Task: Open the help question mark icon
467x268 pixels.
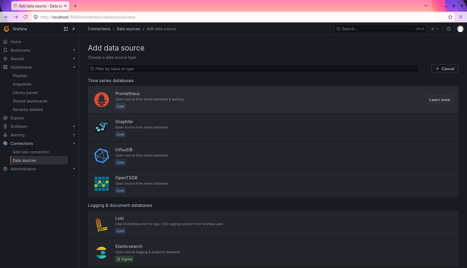Action: 449,29
